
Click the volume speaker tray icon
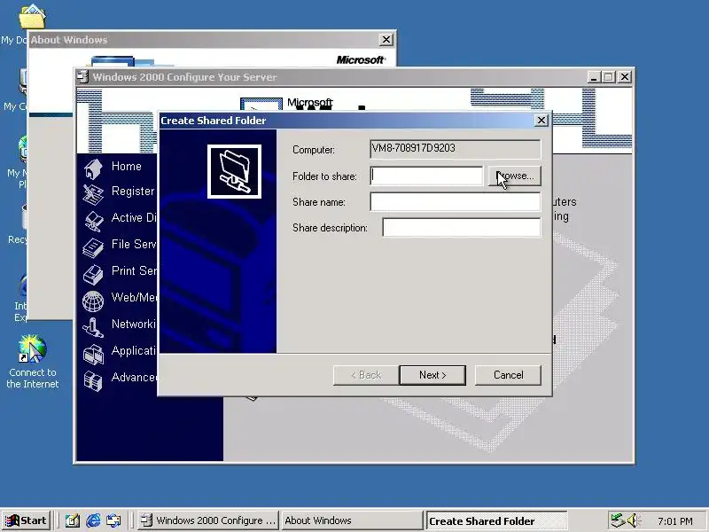tap(633, 520)
